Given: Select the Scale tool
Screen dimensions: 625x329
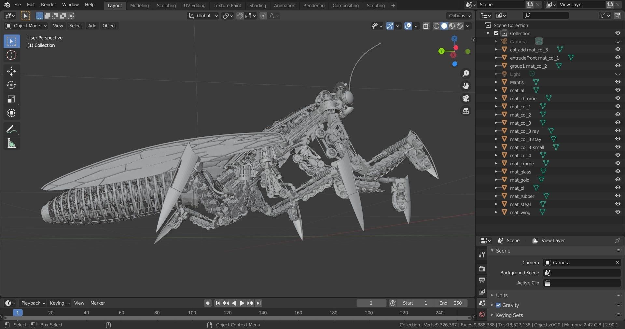Looking at the screenshot, I should tap(11, 99).
